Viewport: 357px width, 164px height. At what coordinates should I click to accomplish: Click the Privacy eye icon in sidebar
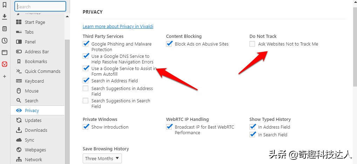19,110
